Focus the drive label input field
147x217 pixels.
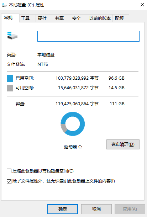coord(88,36)
